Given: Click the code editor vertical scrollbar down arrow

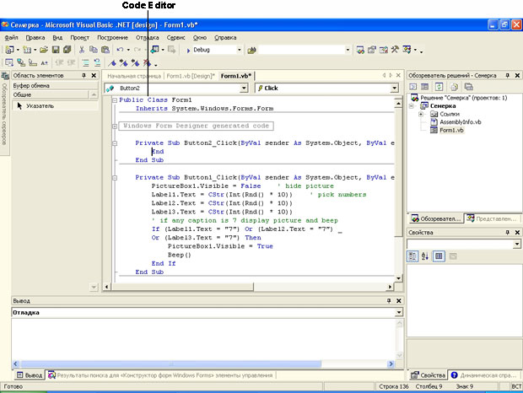Looking at the screenshot, I should [x=398, y=278].
